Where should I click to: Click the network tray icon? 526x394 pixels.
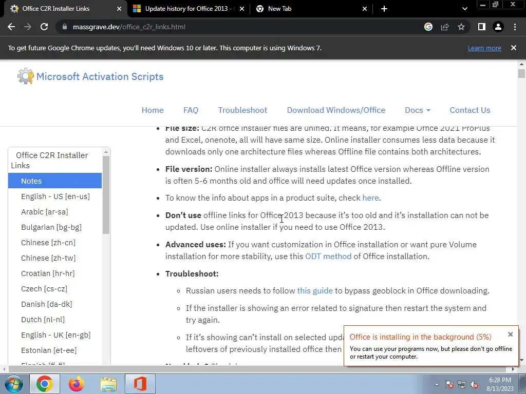point(462,384)
